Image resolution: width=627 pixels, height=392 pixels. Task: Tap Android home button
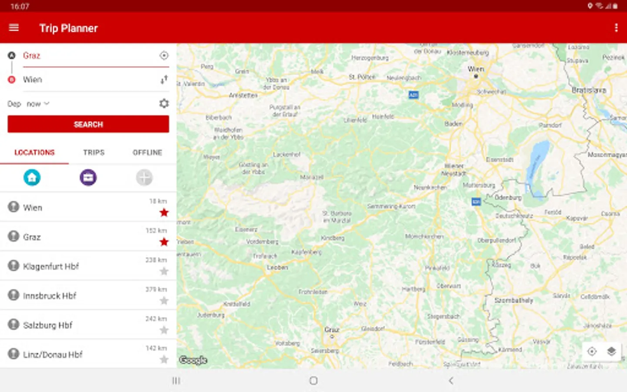313,381
